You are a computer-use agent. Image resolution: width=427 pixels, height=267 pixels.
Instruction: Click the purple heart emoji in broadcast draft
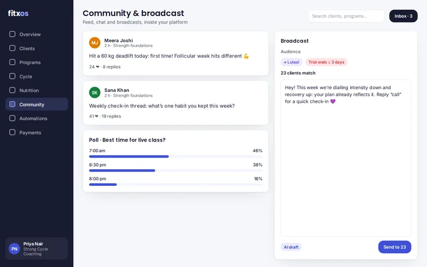point(333,101)
